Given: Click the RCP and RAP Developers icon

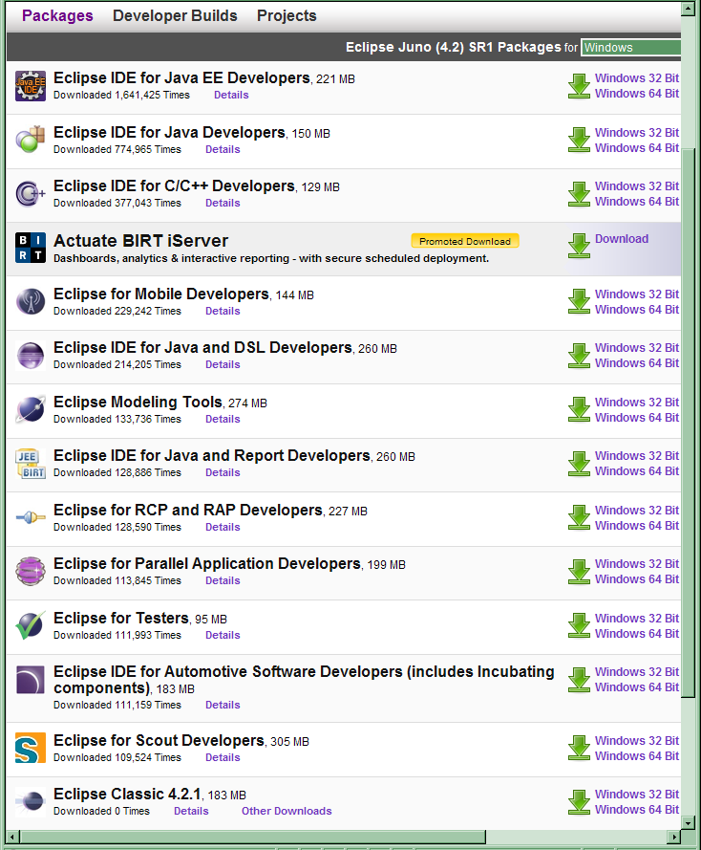Looking at the screenshot, I should [31, 517].
